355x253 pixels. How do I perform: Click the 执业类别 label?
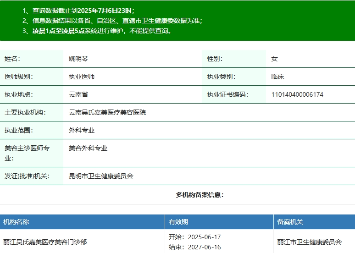221,77
